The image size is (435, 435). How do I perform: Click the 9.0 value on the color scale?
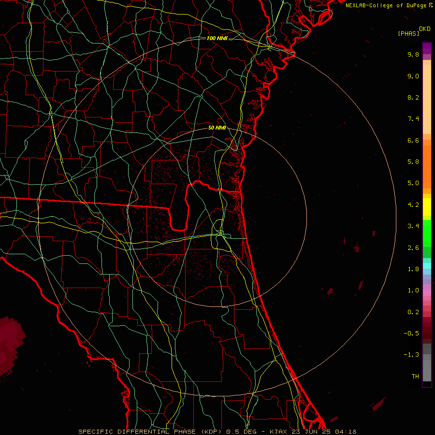tap(413, 76)
